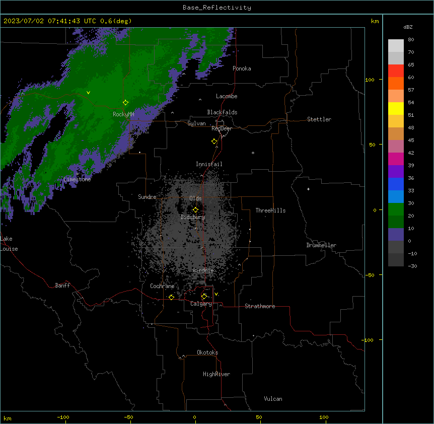Click the Base_Reflectivity title text
This screenshot has width=434, height=424.
217,8
